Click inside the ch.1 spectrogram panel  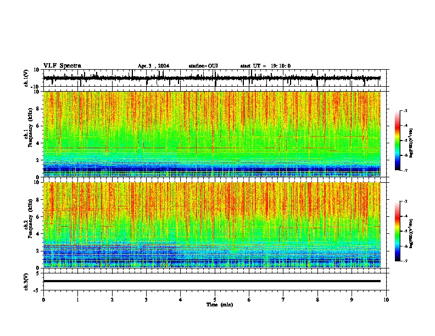[212, 134]
